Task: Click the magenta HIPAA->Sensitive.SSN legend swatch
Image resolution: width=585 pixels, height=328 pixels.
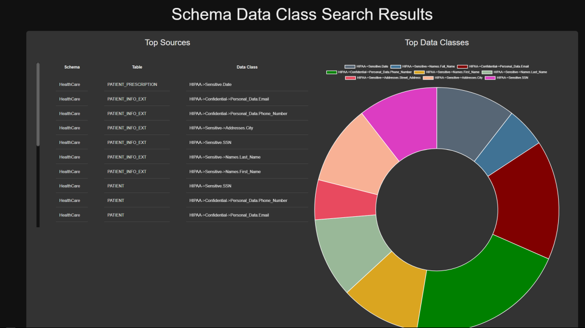Action: tap(491, 77)
